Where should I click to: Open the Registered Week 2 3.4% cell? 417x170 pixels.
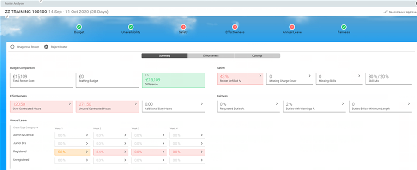pos(111,152)
